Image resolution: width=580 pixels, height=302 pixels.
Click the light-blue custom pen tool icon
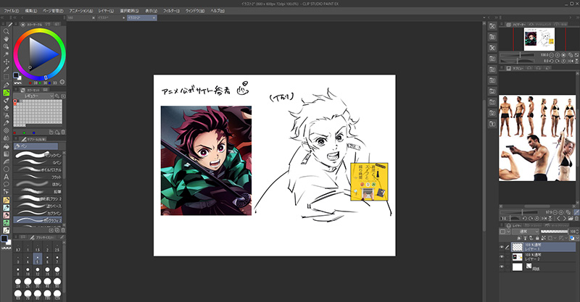7,208
